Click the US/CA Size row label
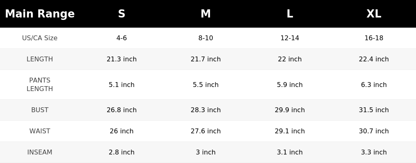 click(x=40, y=38)
